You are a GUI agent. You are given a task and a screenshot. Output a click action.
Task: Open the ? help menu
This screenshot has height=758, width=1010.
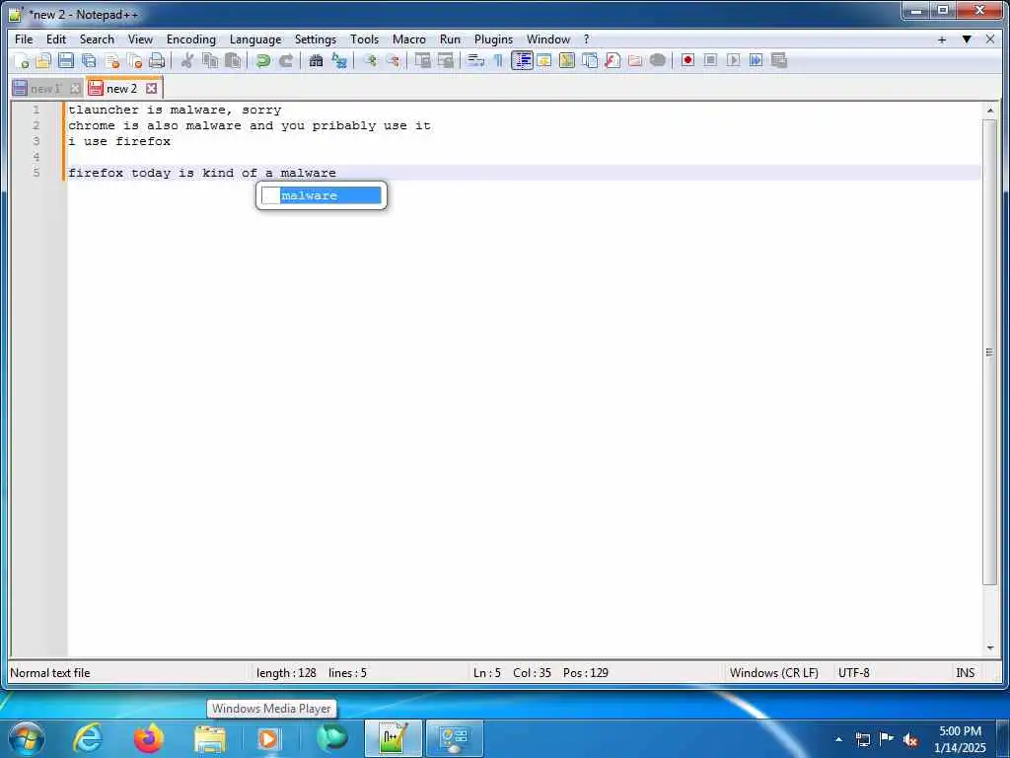tap(586, 39)
